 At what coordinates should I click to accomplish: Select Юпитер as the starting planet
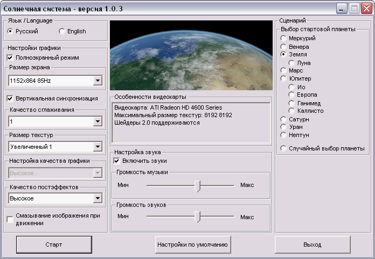point(283,78)
